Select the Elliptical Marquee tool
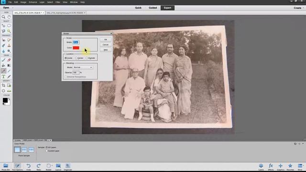 pyautogui.click(x=9, y=26)
